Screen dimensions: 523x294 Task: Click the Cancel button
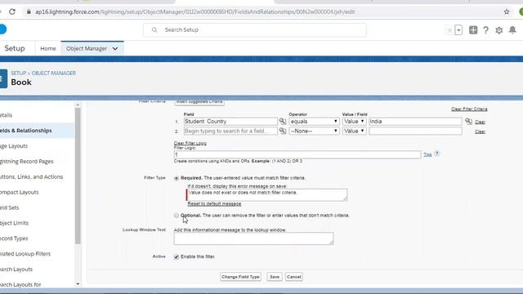[x=294, y=277]
